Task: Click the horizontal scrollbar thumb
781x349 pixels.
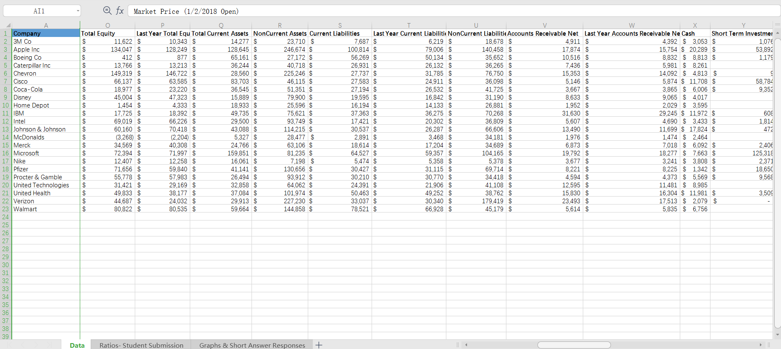Action: click(574, 345)
